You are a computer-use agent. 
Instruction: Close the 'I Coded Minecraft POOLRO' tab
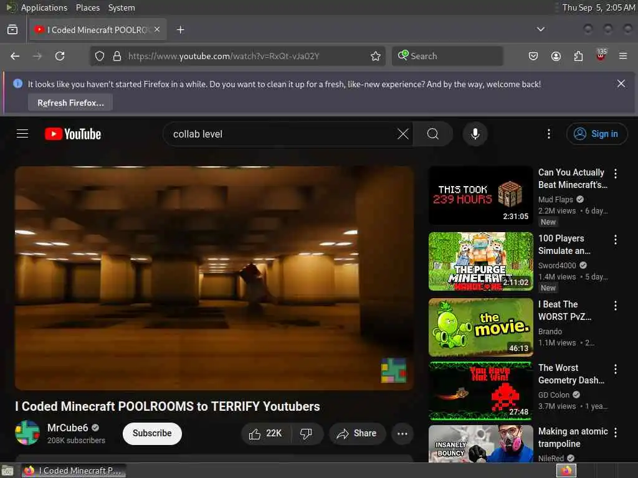click(x=157, y=29)
